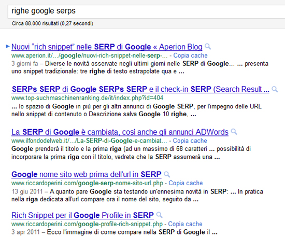Click snippet text 'uno snippet tradizionale: tre righe'
The height and width of the screenshot is (237, 285).
coord(58,71)
